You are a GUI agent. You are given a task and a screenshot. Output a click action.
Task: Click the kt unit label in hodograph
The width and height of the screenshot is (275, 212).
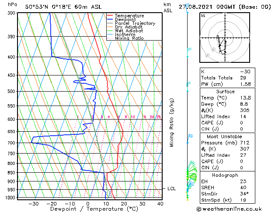click(203, 16)
